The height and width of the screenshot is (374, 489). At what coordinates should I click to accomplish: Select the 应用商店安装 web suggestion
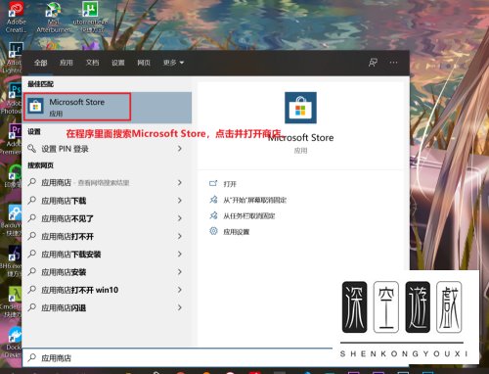click(x=107, y=272)
